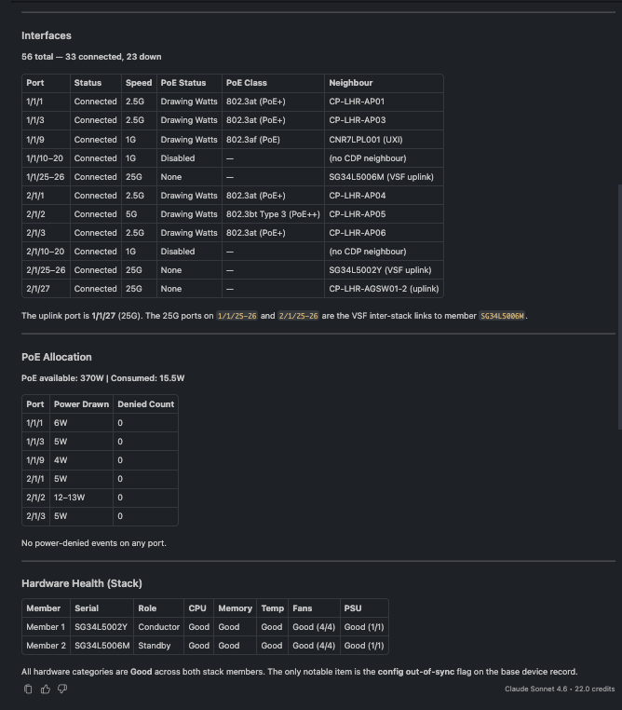Give thumbs up to this response
Image resolution: width=622 pixels, height=710 pixels.
46,689
